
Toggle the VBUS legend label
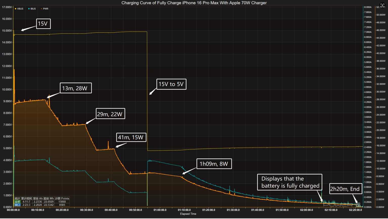pyautogui.click(x=20, y=9)
